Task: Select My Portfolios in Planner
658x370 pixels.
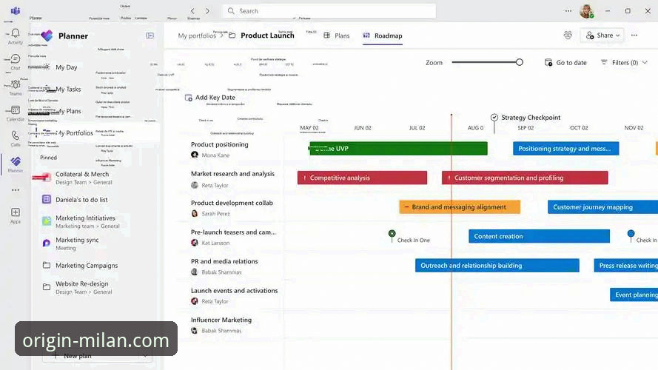Action: [75, 132]
